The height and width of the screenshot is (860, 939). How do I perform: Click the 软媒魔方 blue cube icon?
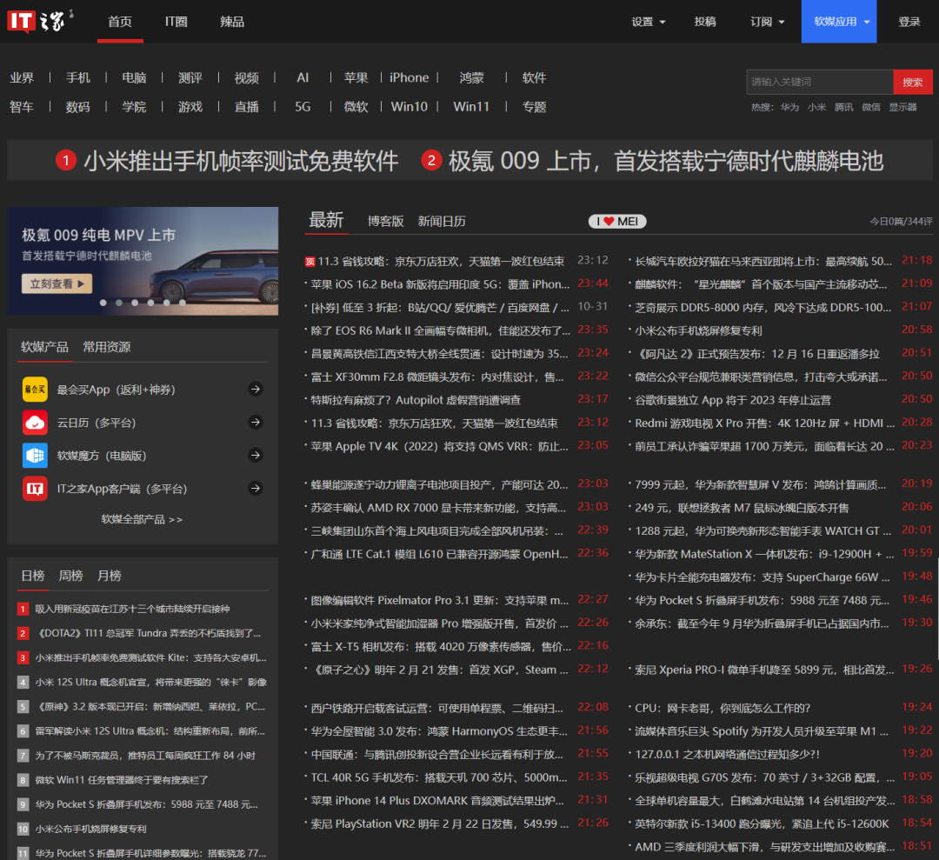click(x=35, y=456)
